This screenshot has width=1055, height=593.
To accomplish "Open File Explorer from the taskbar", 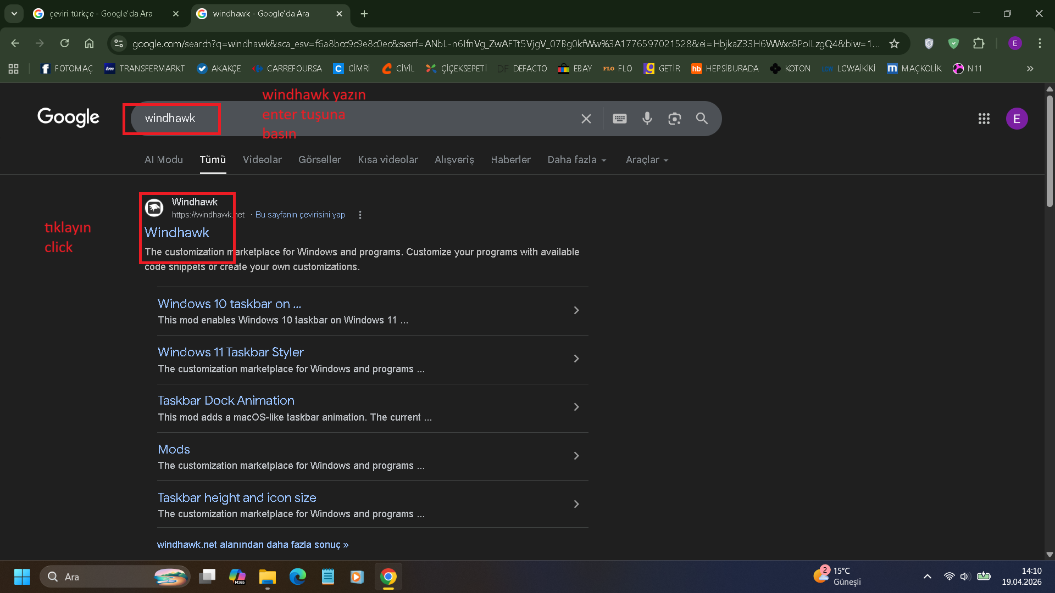I will pyautogui.click(x=268, y=577).
